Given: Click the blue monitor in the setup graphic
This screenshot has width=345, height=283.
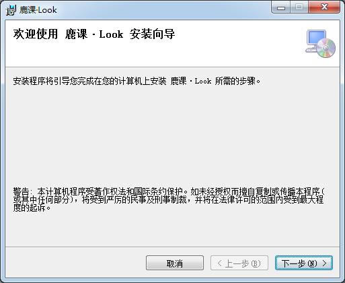Looking at the screenshot, I should (316, 38).
